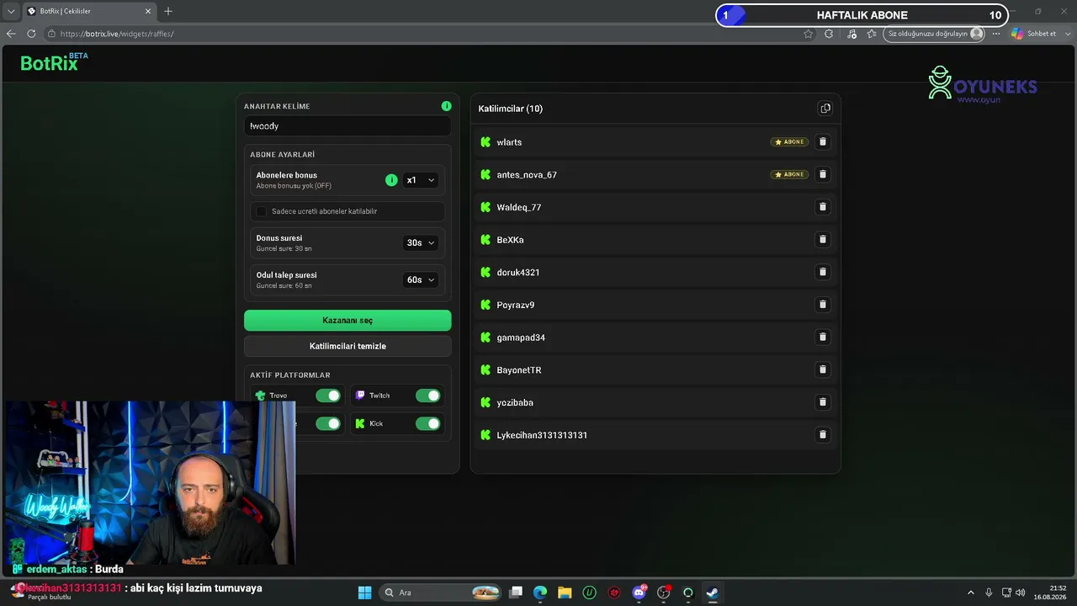Click info icon next to Abonelere bonus
Screen dimensions: 1077x606
point(391,180)
